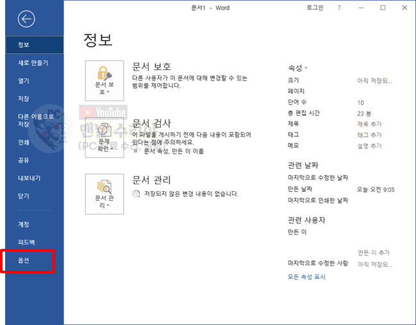Click the 문서 검사 heading text

click(151, 123)
